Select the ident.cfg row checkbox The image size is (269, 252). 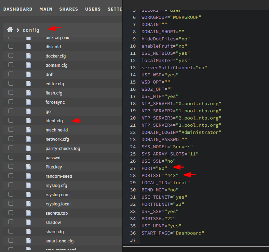coord(11,120)
